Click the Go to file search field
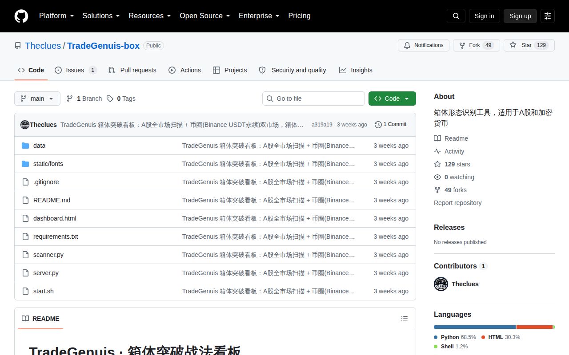 point(313,99)
